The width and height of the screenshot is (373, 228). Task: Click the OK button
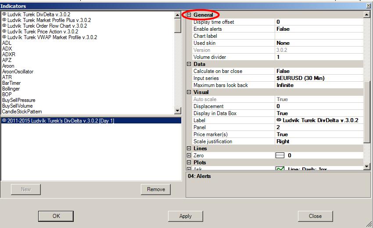pos(56,216)
